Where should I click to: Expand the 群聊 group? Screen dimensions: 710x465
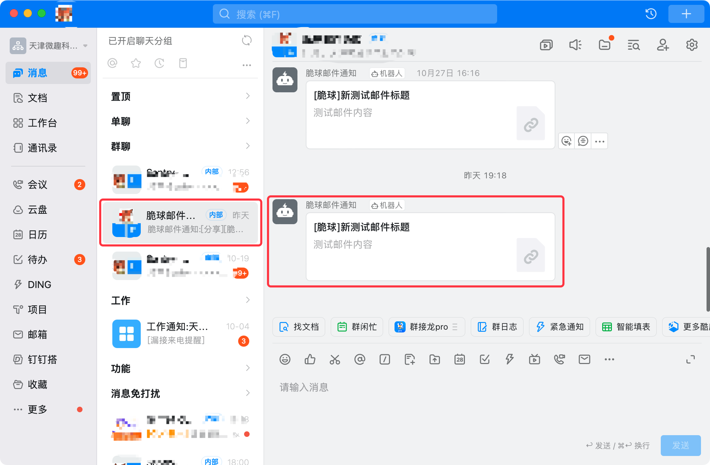tap(180, 146)
